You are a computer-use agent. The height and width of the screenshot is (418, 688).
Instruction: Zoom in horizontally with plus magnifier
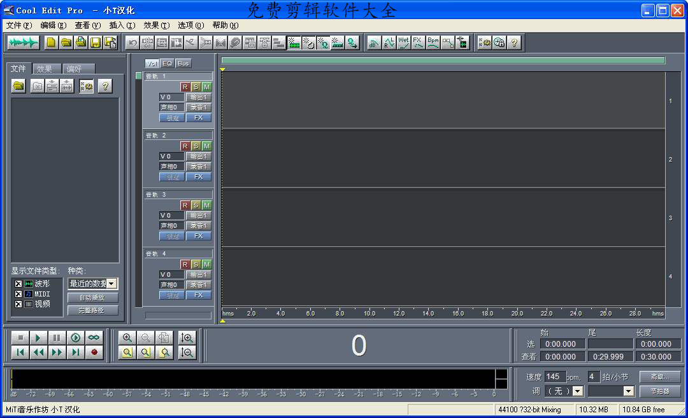pyautogui.click(x=127, y=338)
